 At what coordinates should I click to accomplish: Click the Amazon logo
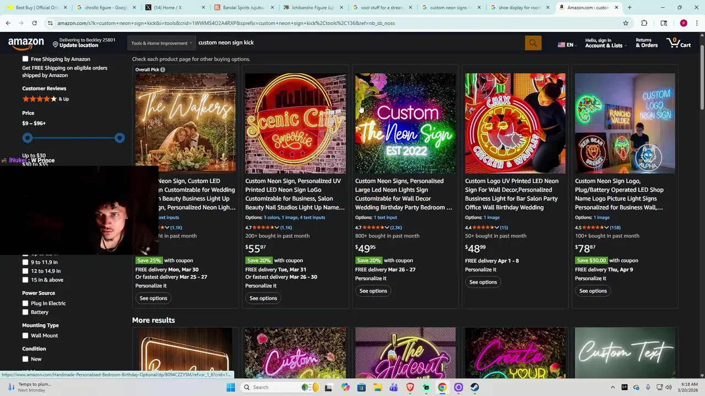point(26,43)
